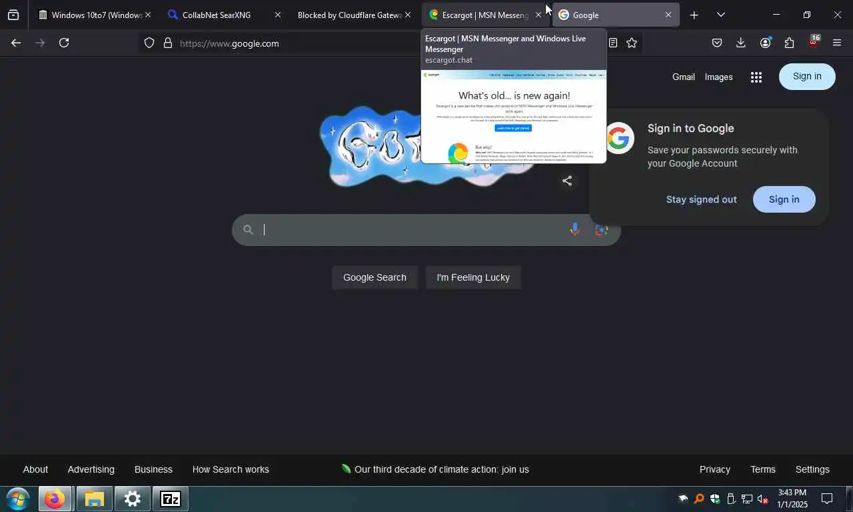This screenshot has width=853, height=512.
Task: Start voice search with microphone
Action: click(574, 229)
